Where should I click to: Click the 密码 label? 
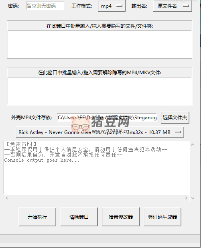[x=14, y=6]
